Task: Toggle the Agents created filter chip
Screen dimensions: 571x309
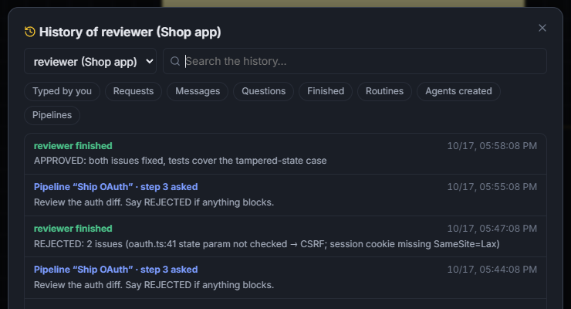Action: (x=458, y=91)
